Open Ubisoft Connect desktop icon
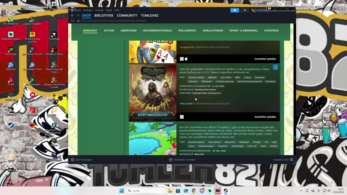 click(32, 142)
